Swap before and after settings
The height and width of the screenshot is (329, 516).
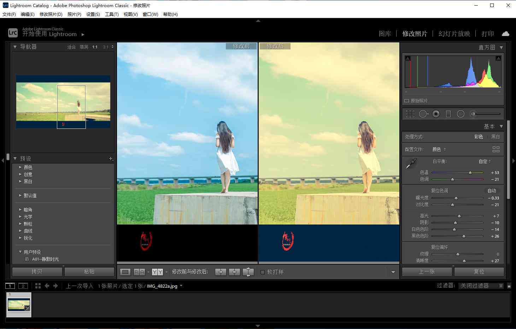pyautogui.click(x=248, y=272)
